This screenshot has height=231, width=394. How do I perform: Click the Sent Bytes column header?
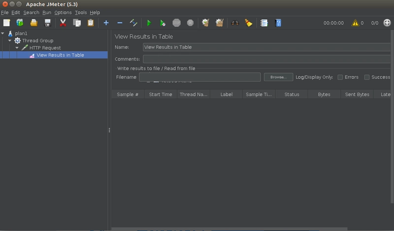(x=357, y=94)
